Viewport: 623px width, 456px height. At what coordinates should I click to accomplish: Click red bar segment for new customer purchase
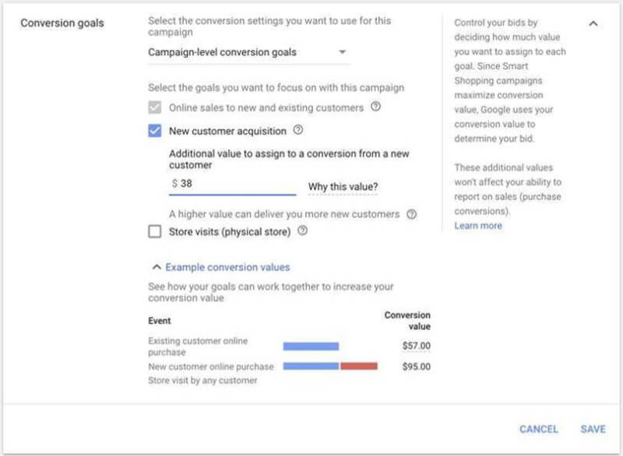coord(358,366)
